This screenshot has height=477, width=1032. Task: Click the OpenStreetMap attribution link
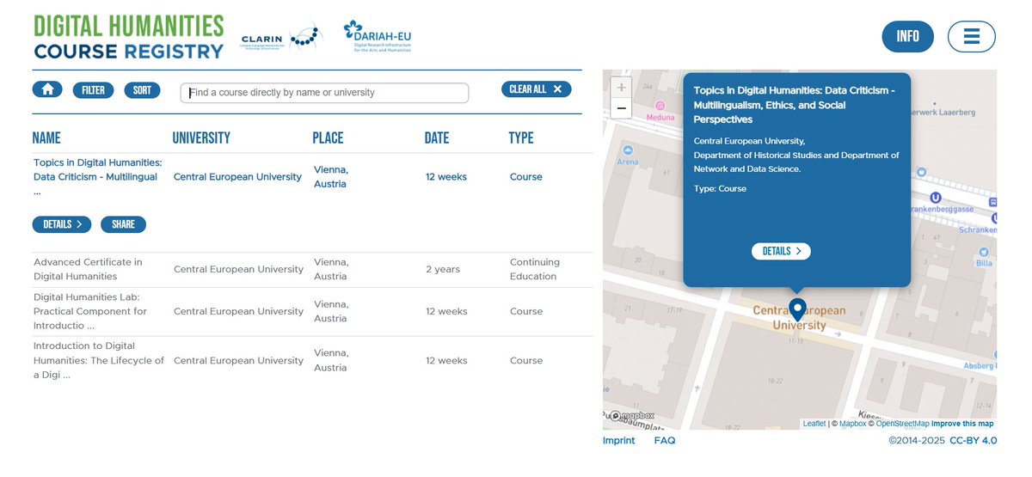(x=902, y=424)
